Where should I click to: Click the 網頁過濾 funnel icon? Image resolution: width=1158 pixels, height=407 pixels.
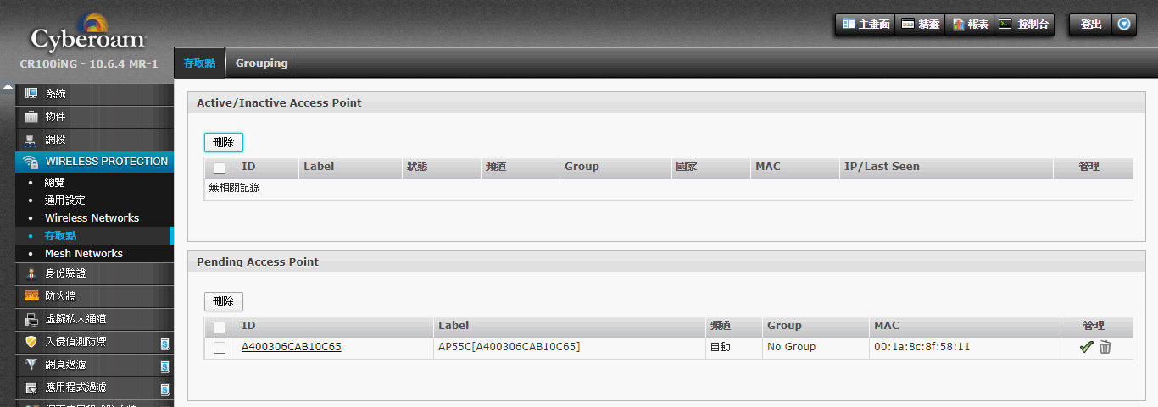tap(31, 365)
